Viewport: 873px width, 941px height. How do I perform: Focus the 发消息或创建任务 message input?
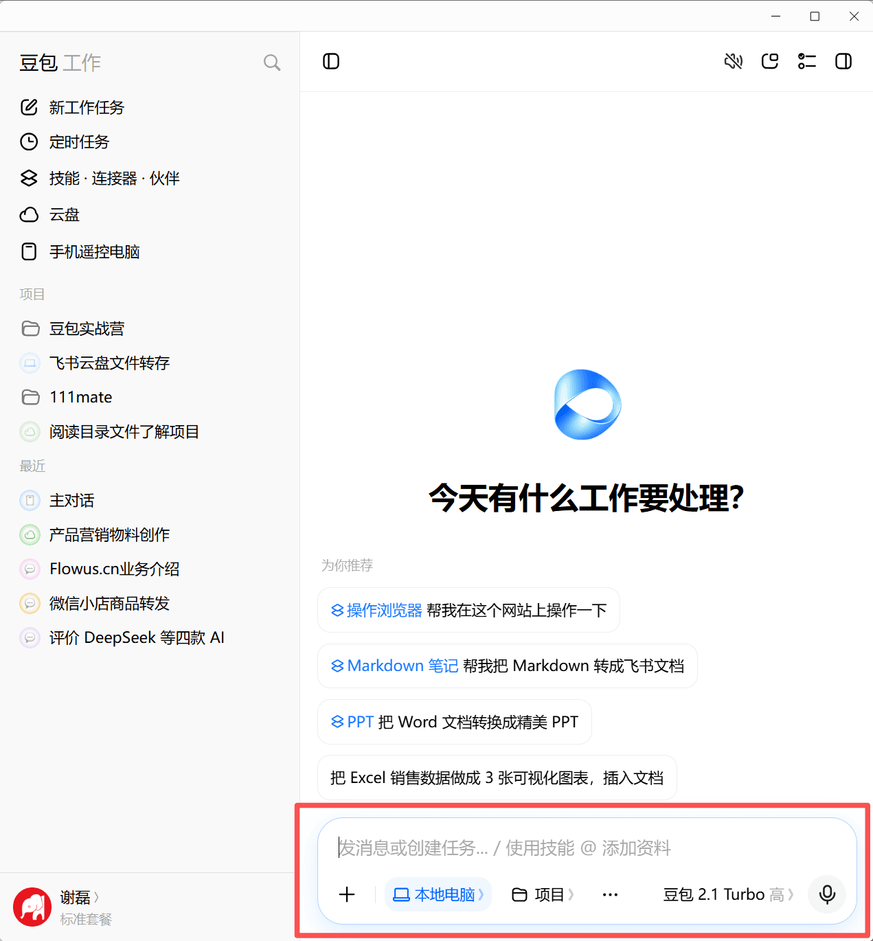coord(587,848)
